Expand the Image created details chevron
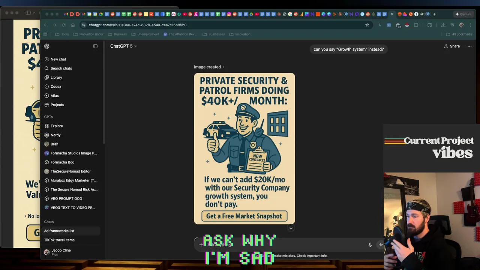 223,67
